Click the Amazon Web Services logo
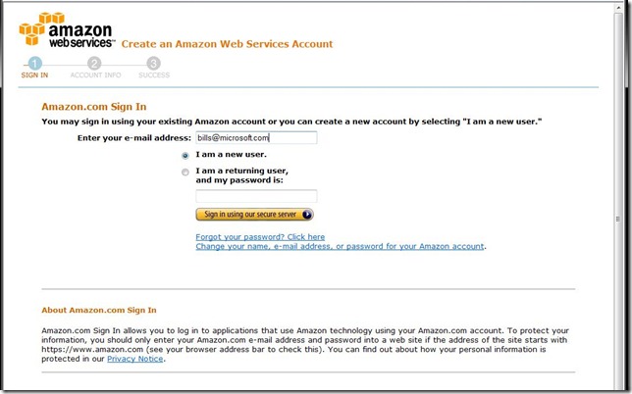 point(67,29)
